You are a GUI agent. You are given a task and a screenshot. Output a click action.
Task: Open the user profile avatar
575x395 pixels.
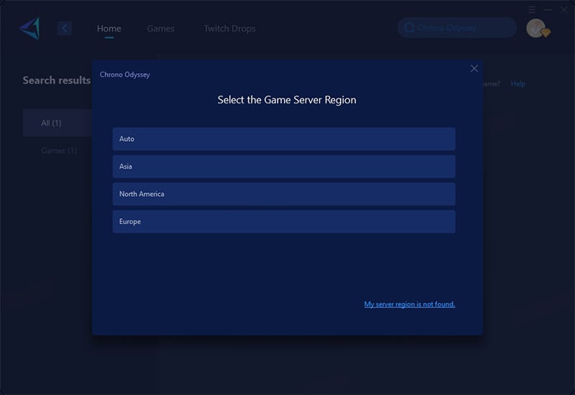[x=537, y=28]
